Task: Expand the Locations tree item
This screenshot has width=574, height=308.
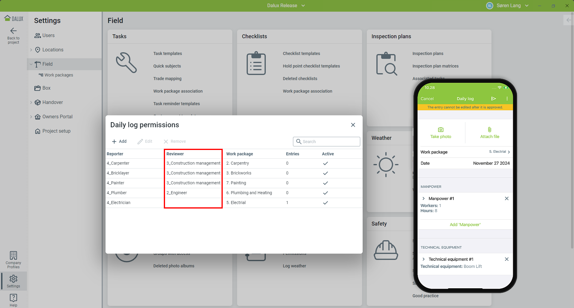Action: [31, 50]
